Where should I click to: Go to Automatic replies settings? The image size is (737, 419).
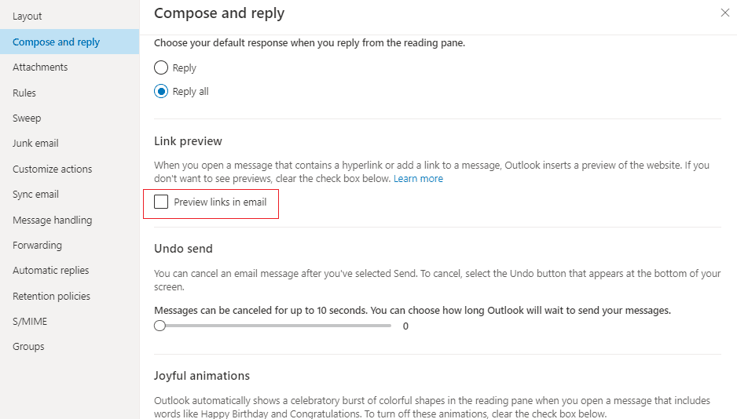click(x=50, y=271)
